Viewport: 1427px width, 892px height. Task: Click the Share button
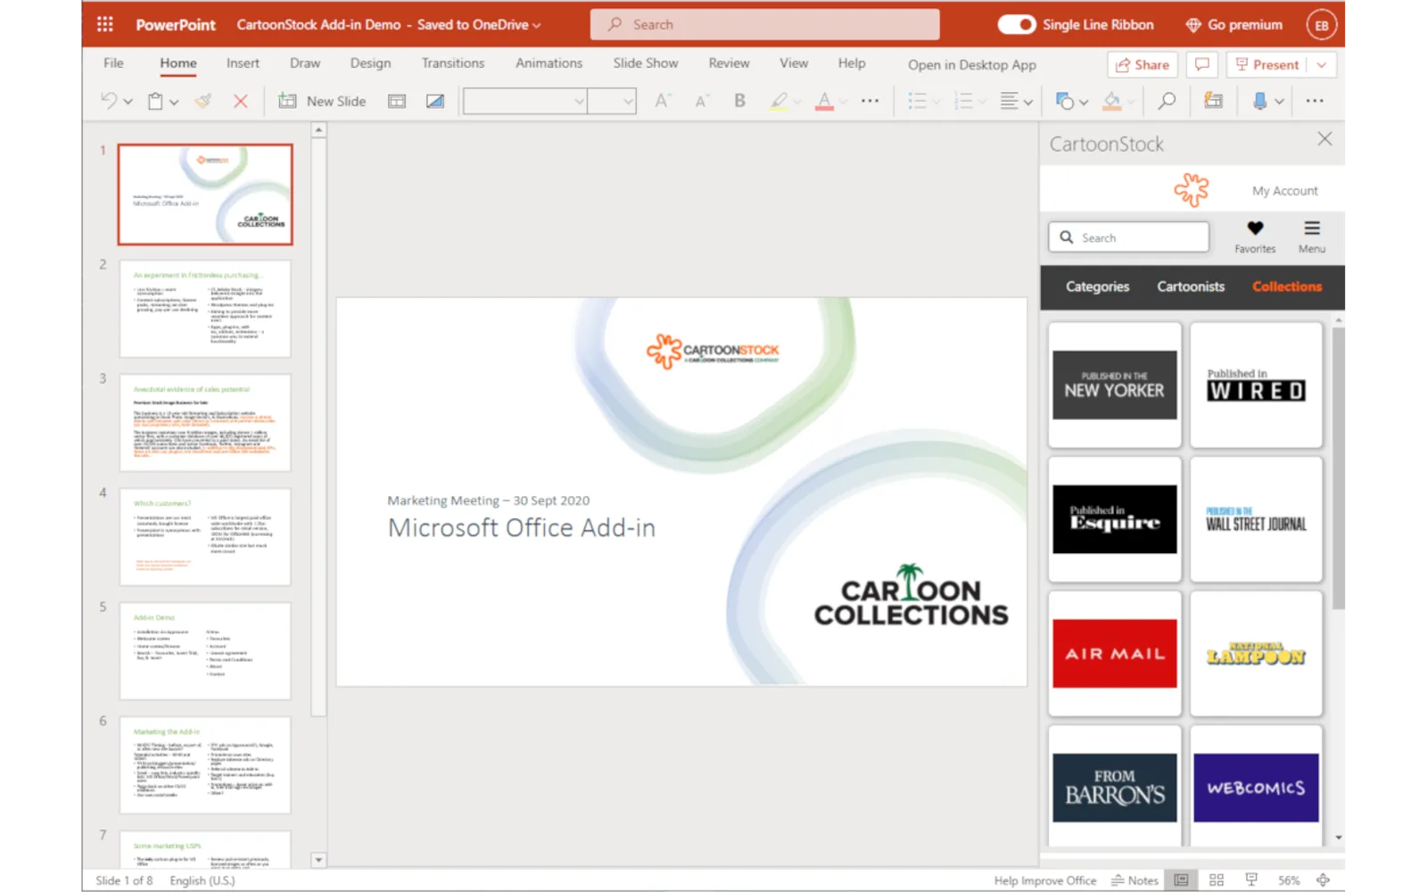(1142, 64)
